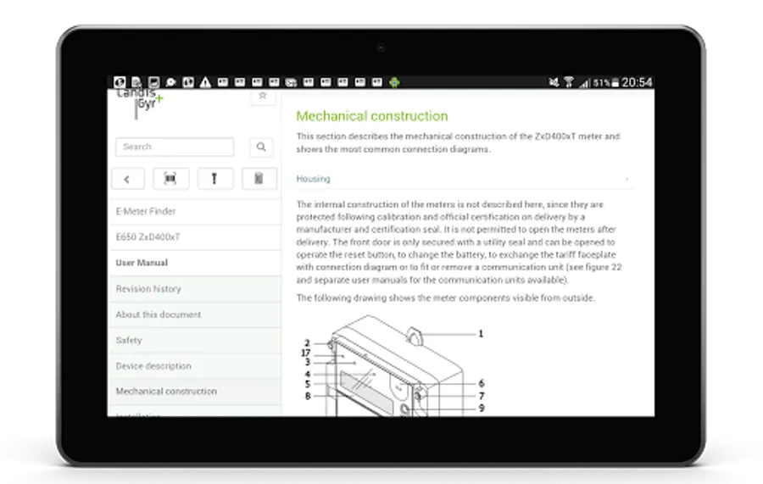Open E-Meter Finder in sidebar
Viewport: 763px width, 484px height.
(x=195, y=212)
